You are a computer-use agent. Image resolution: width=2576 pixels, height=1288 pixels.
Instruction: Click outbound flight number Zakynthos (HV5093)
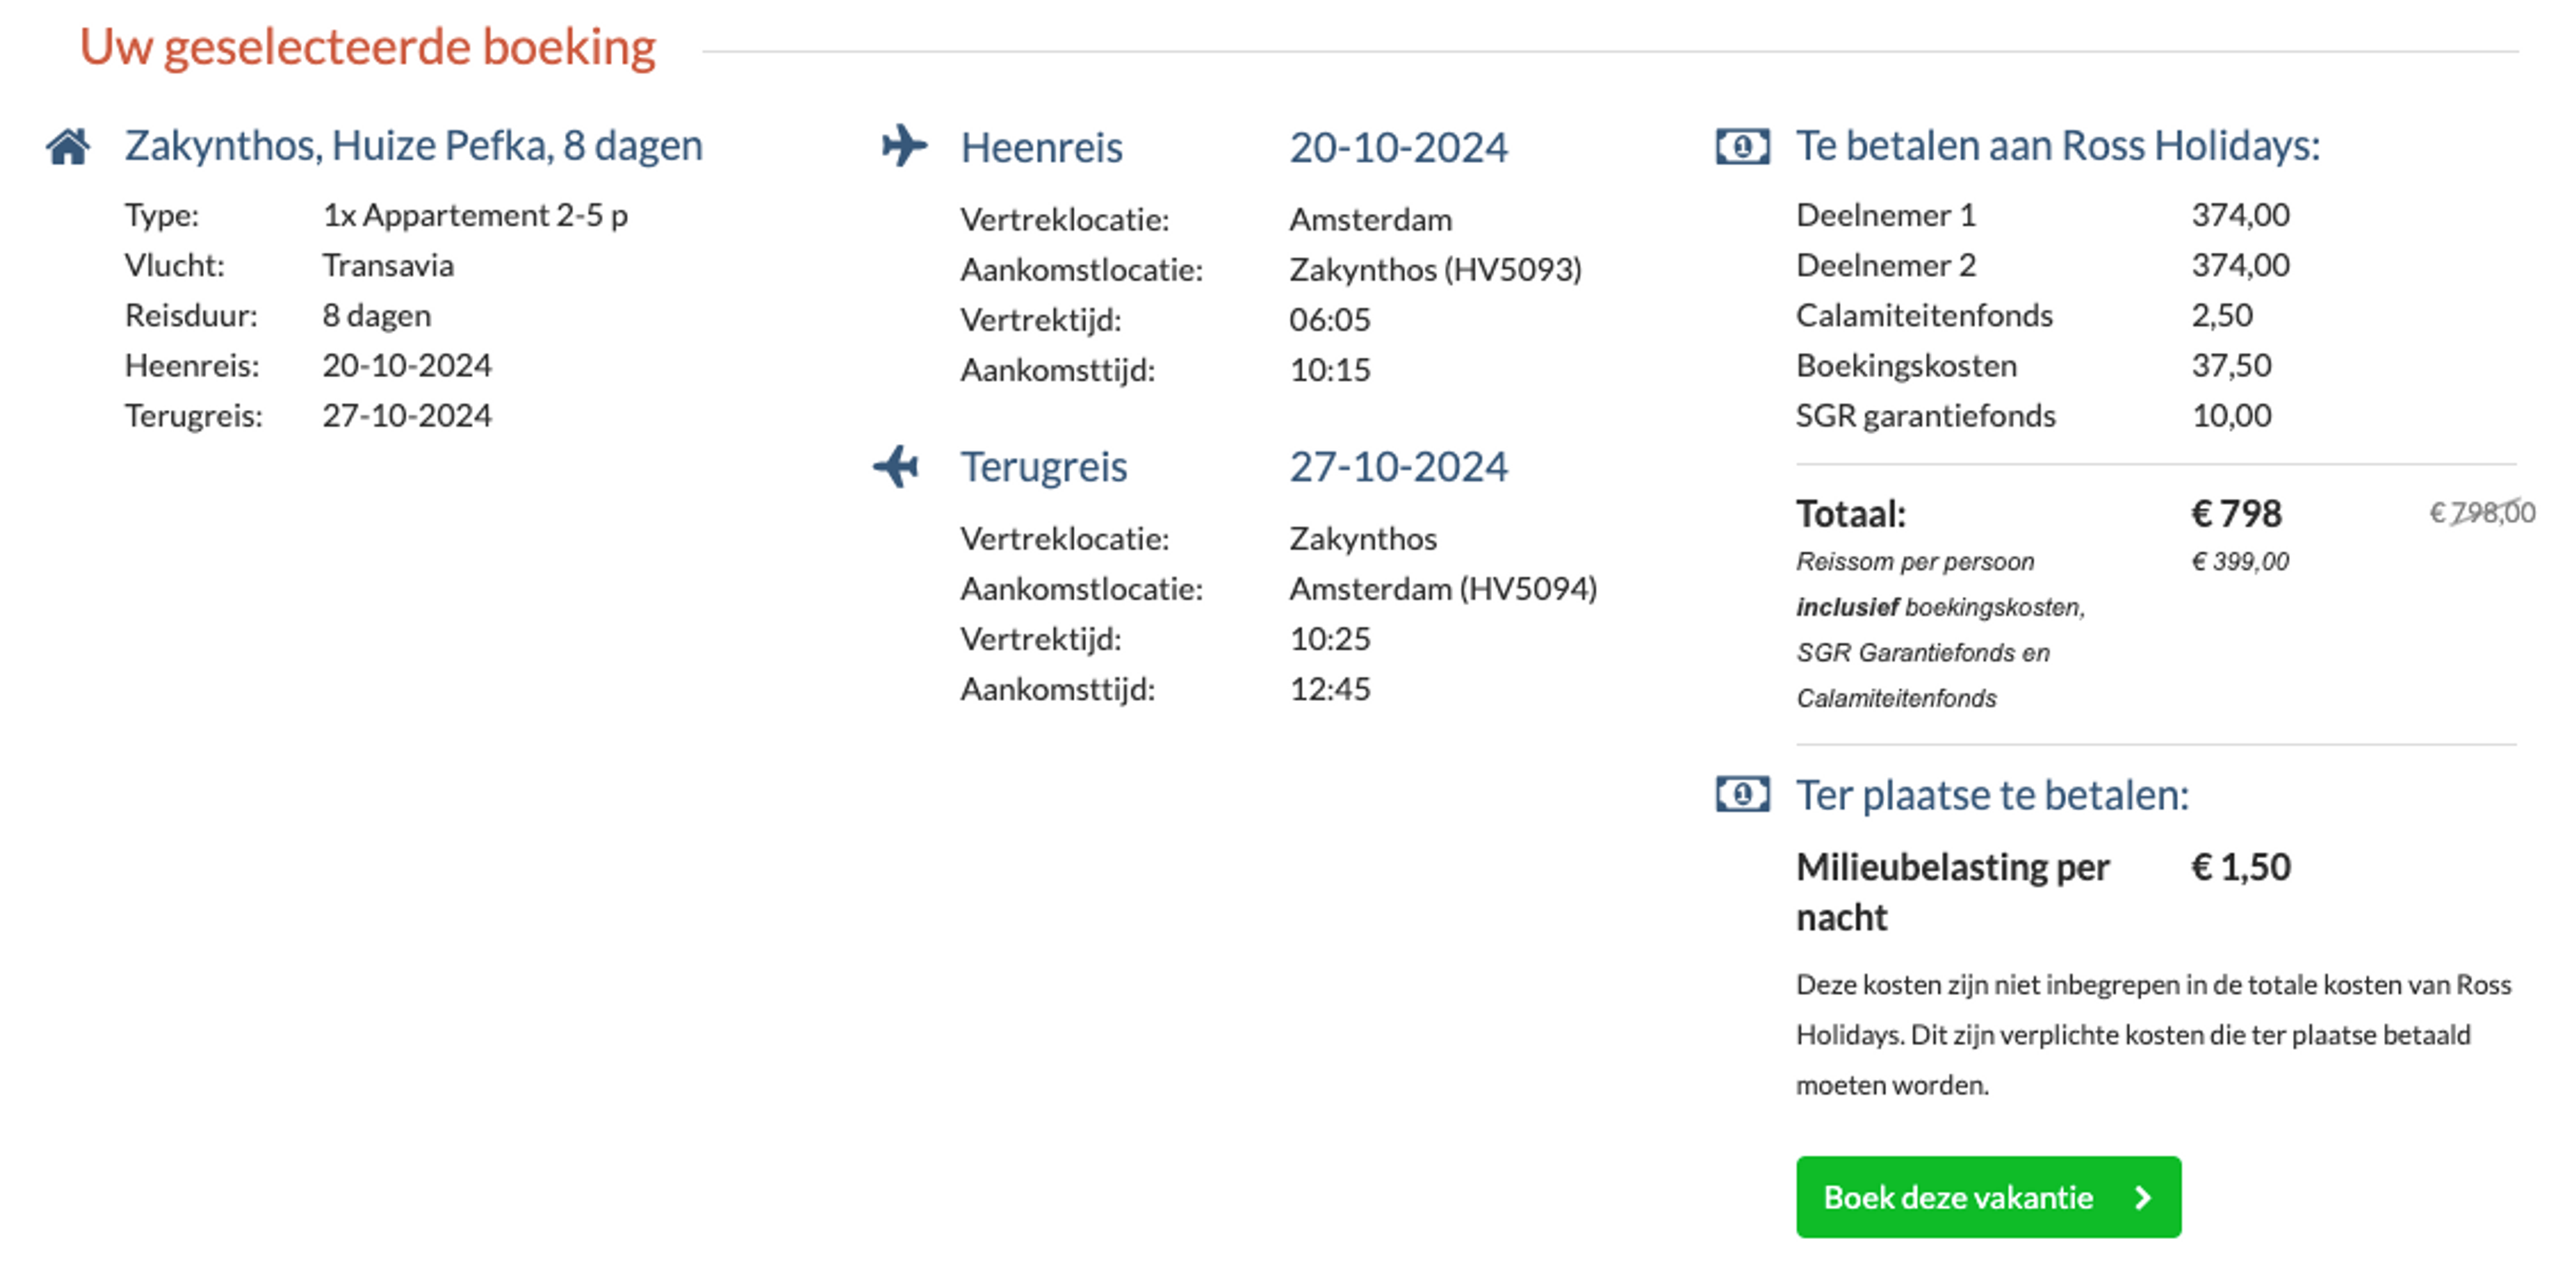tap(1435, 269)
